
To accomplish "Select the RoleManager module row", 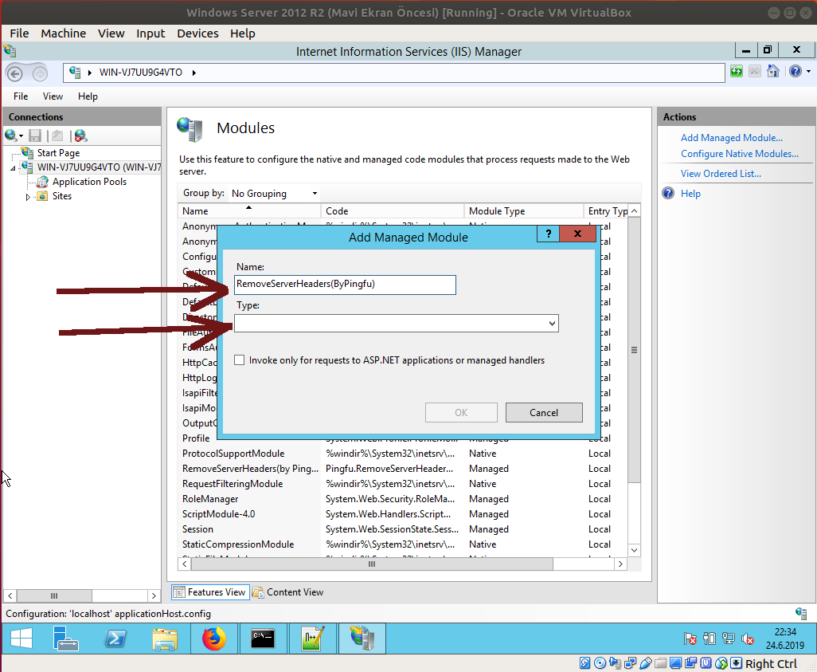I will [x=403, y=499].
